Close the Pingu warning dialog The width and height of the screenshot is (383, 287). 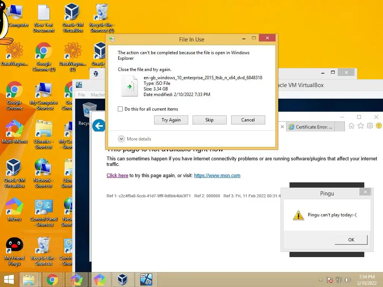pos(365,192)
